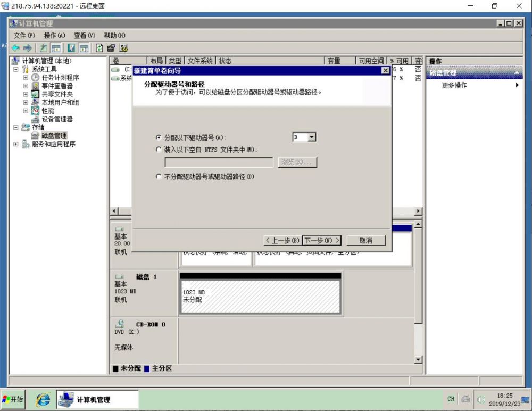The image size is (532, 411).
Task: Click the 下一步(N) button
Action: (x=322, y=241)
